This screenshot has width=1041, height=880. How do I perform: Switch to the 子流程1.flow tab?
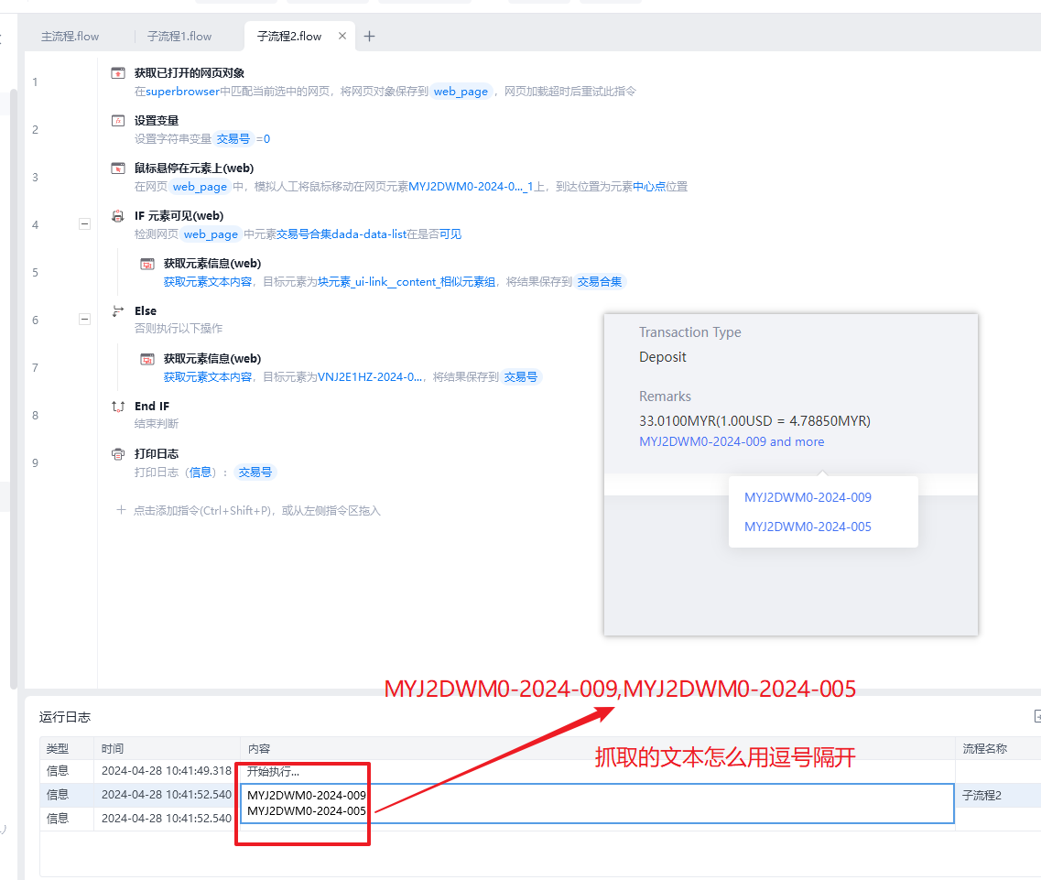point(179,37)
